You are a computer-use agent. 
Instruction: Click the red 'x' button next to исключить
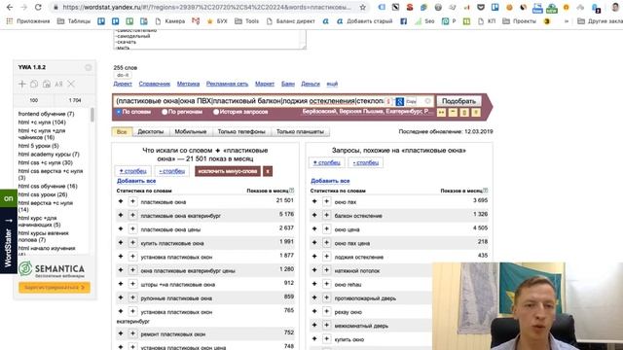click(x=268, y=171)
